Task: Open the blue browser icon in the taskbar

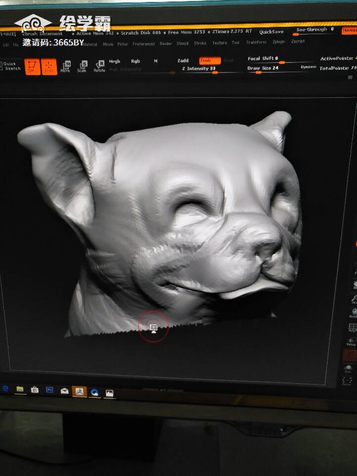Action: 95,392
